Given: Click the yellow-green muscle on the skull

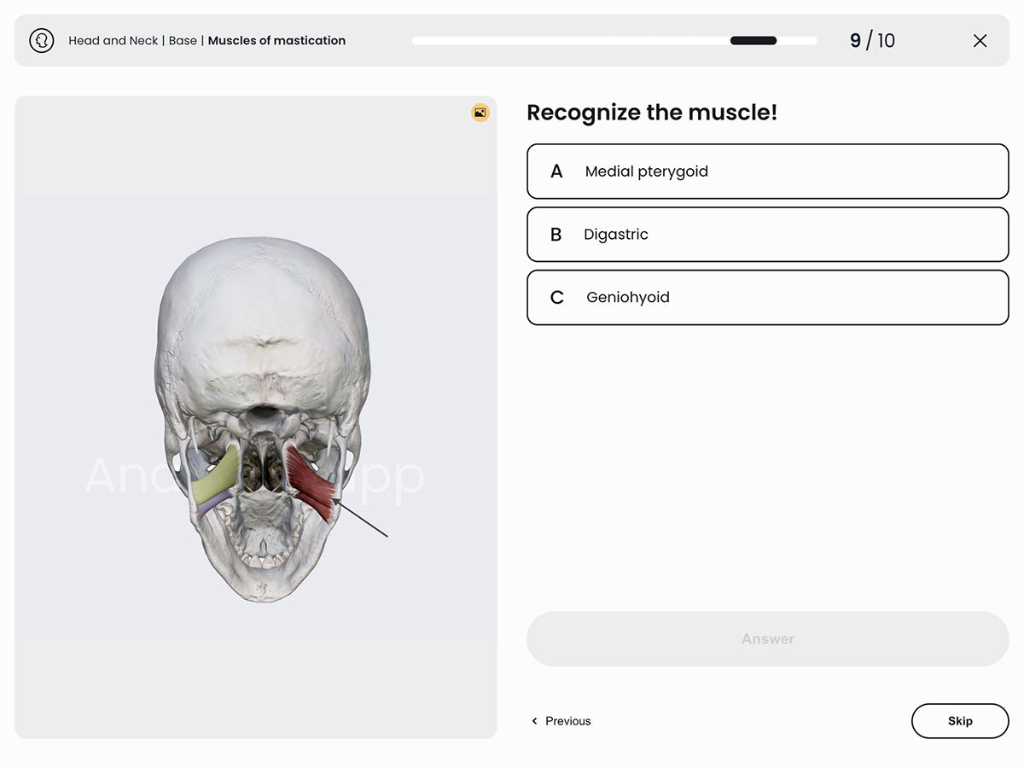Looking at the screenshot, I should (x=216, y=478).
